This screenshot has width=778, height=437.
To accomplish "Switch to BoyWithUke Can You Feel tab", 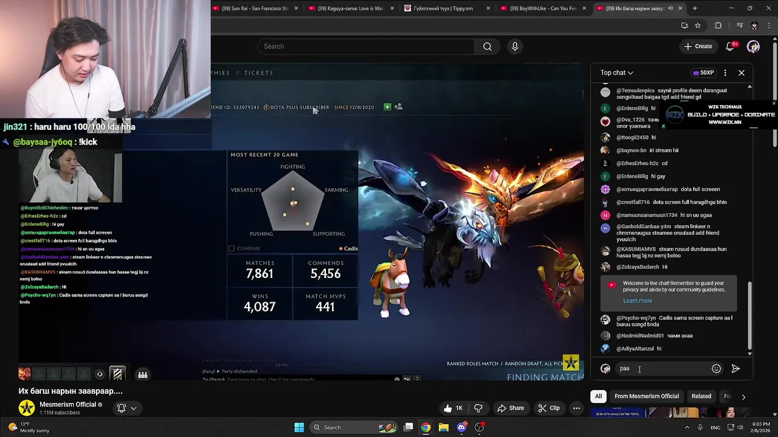I will coord(543,8).
